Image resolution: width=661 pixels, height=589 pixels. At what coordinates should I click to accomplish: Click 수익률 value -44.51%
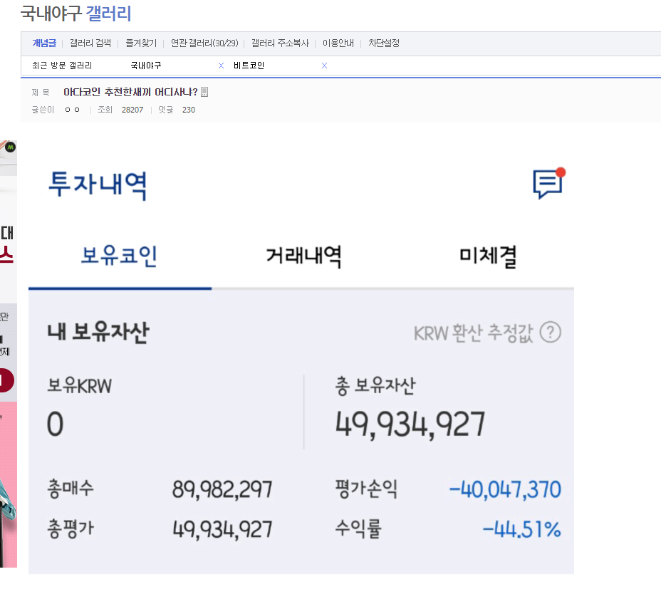click(x=522, y=530)
